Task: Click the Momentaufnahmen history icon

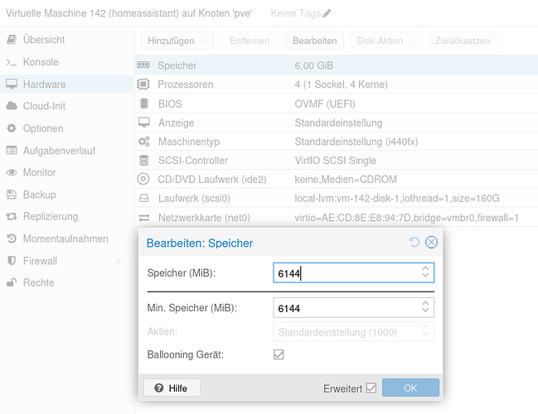Action: (12, 238)
